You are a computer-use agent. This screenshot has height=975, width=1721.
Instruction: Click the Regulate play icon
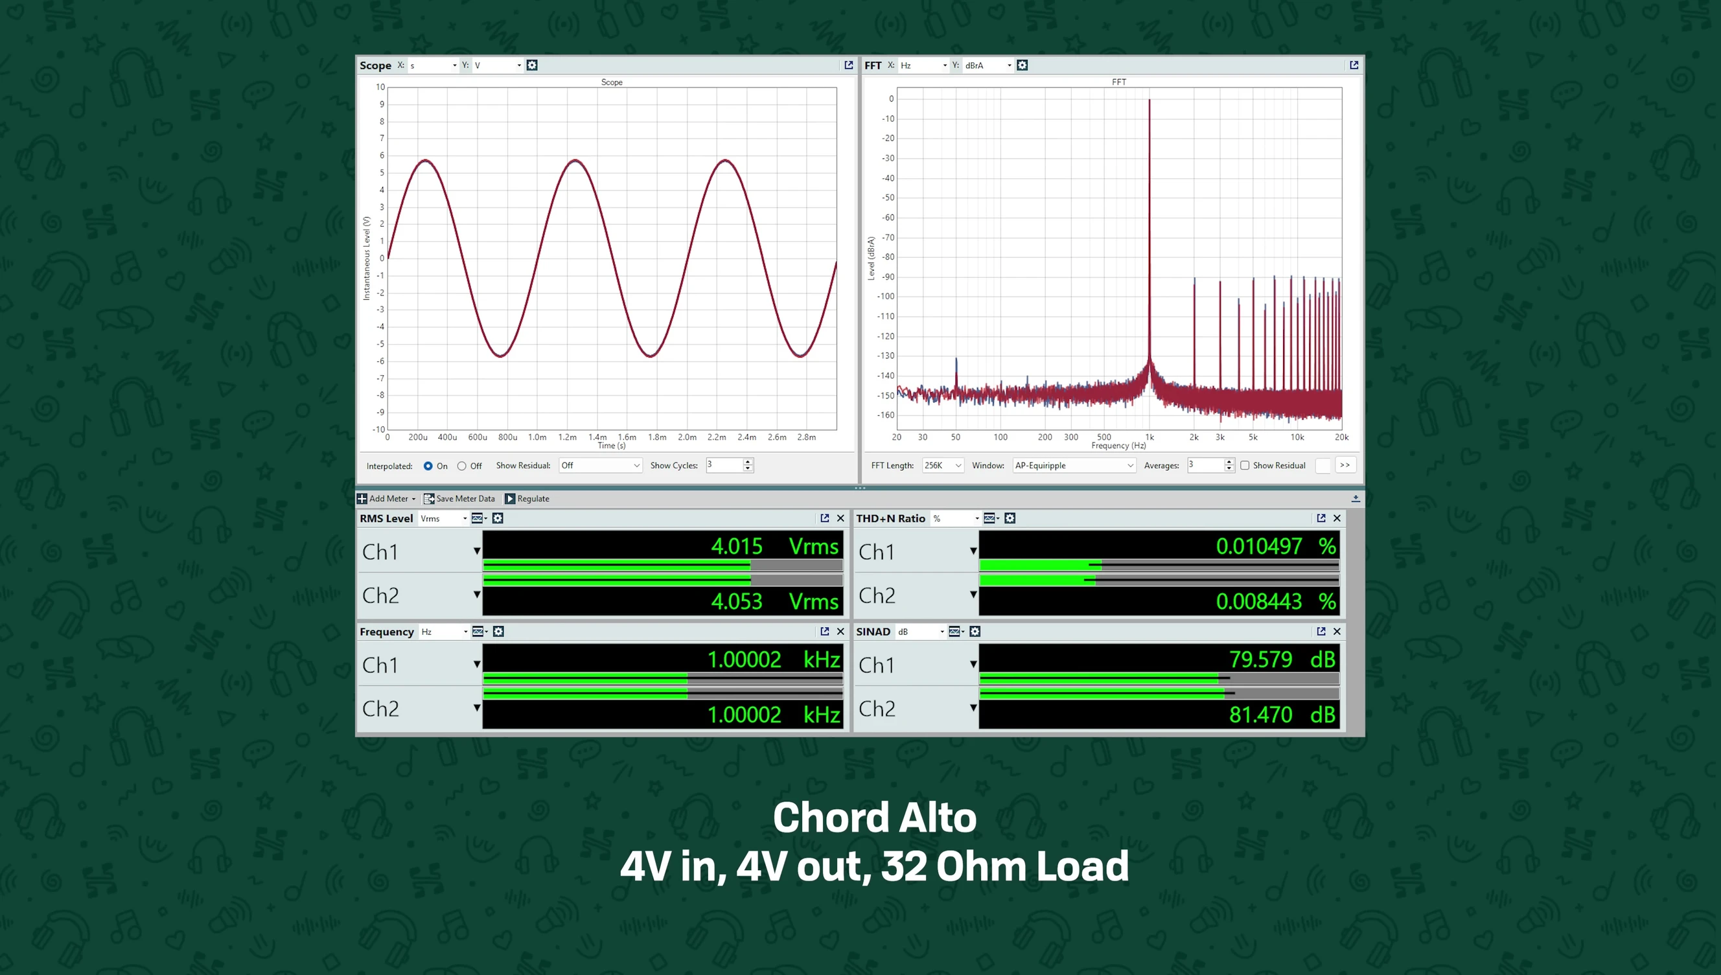(509, 498)
